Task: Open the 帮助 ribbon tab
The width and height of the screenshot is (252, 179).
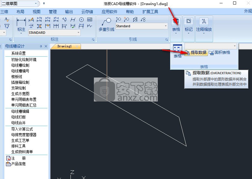Action: tap(130, 12)
